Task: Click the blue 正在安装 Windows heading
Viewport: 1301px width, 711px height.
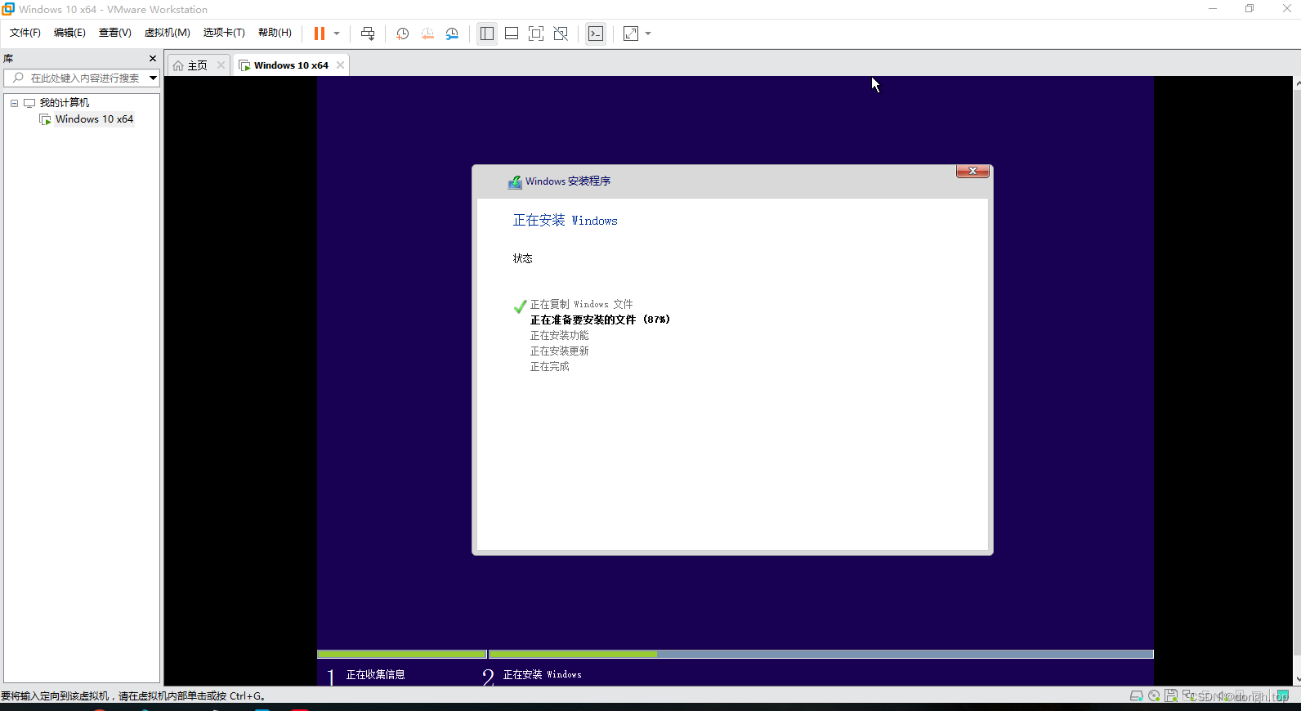Action: click(565, 221)
